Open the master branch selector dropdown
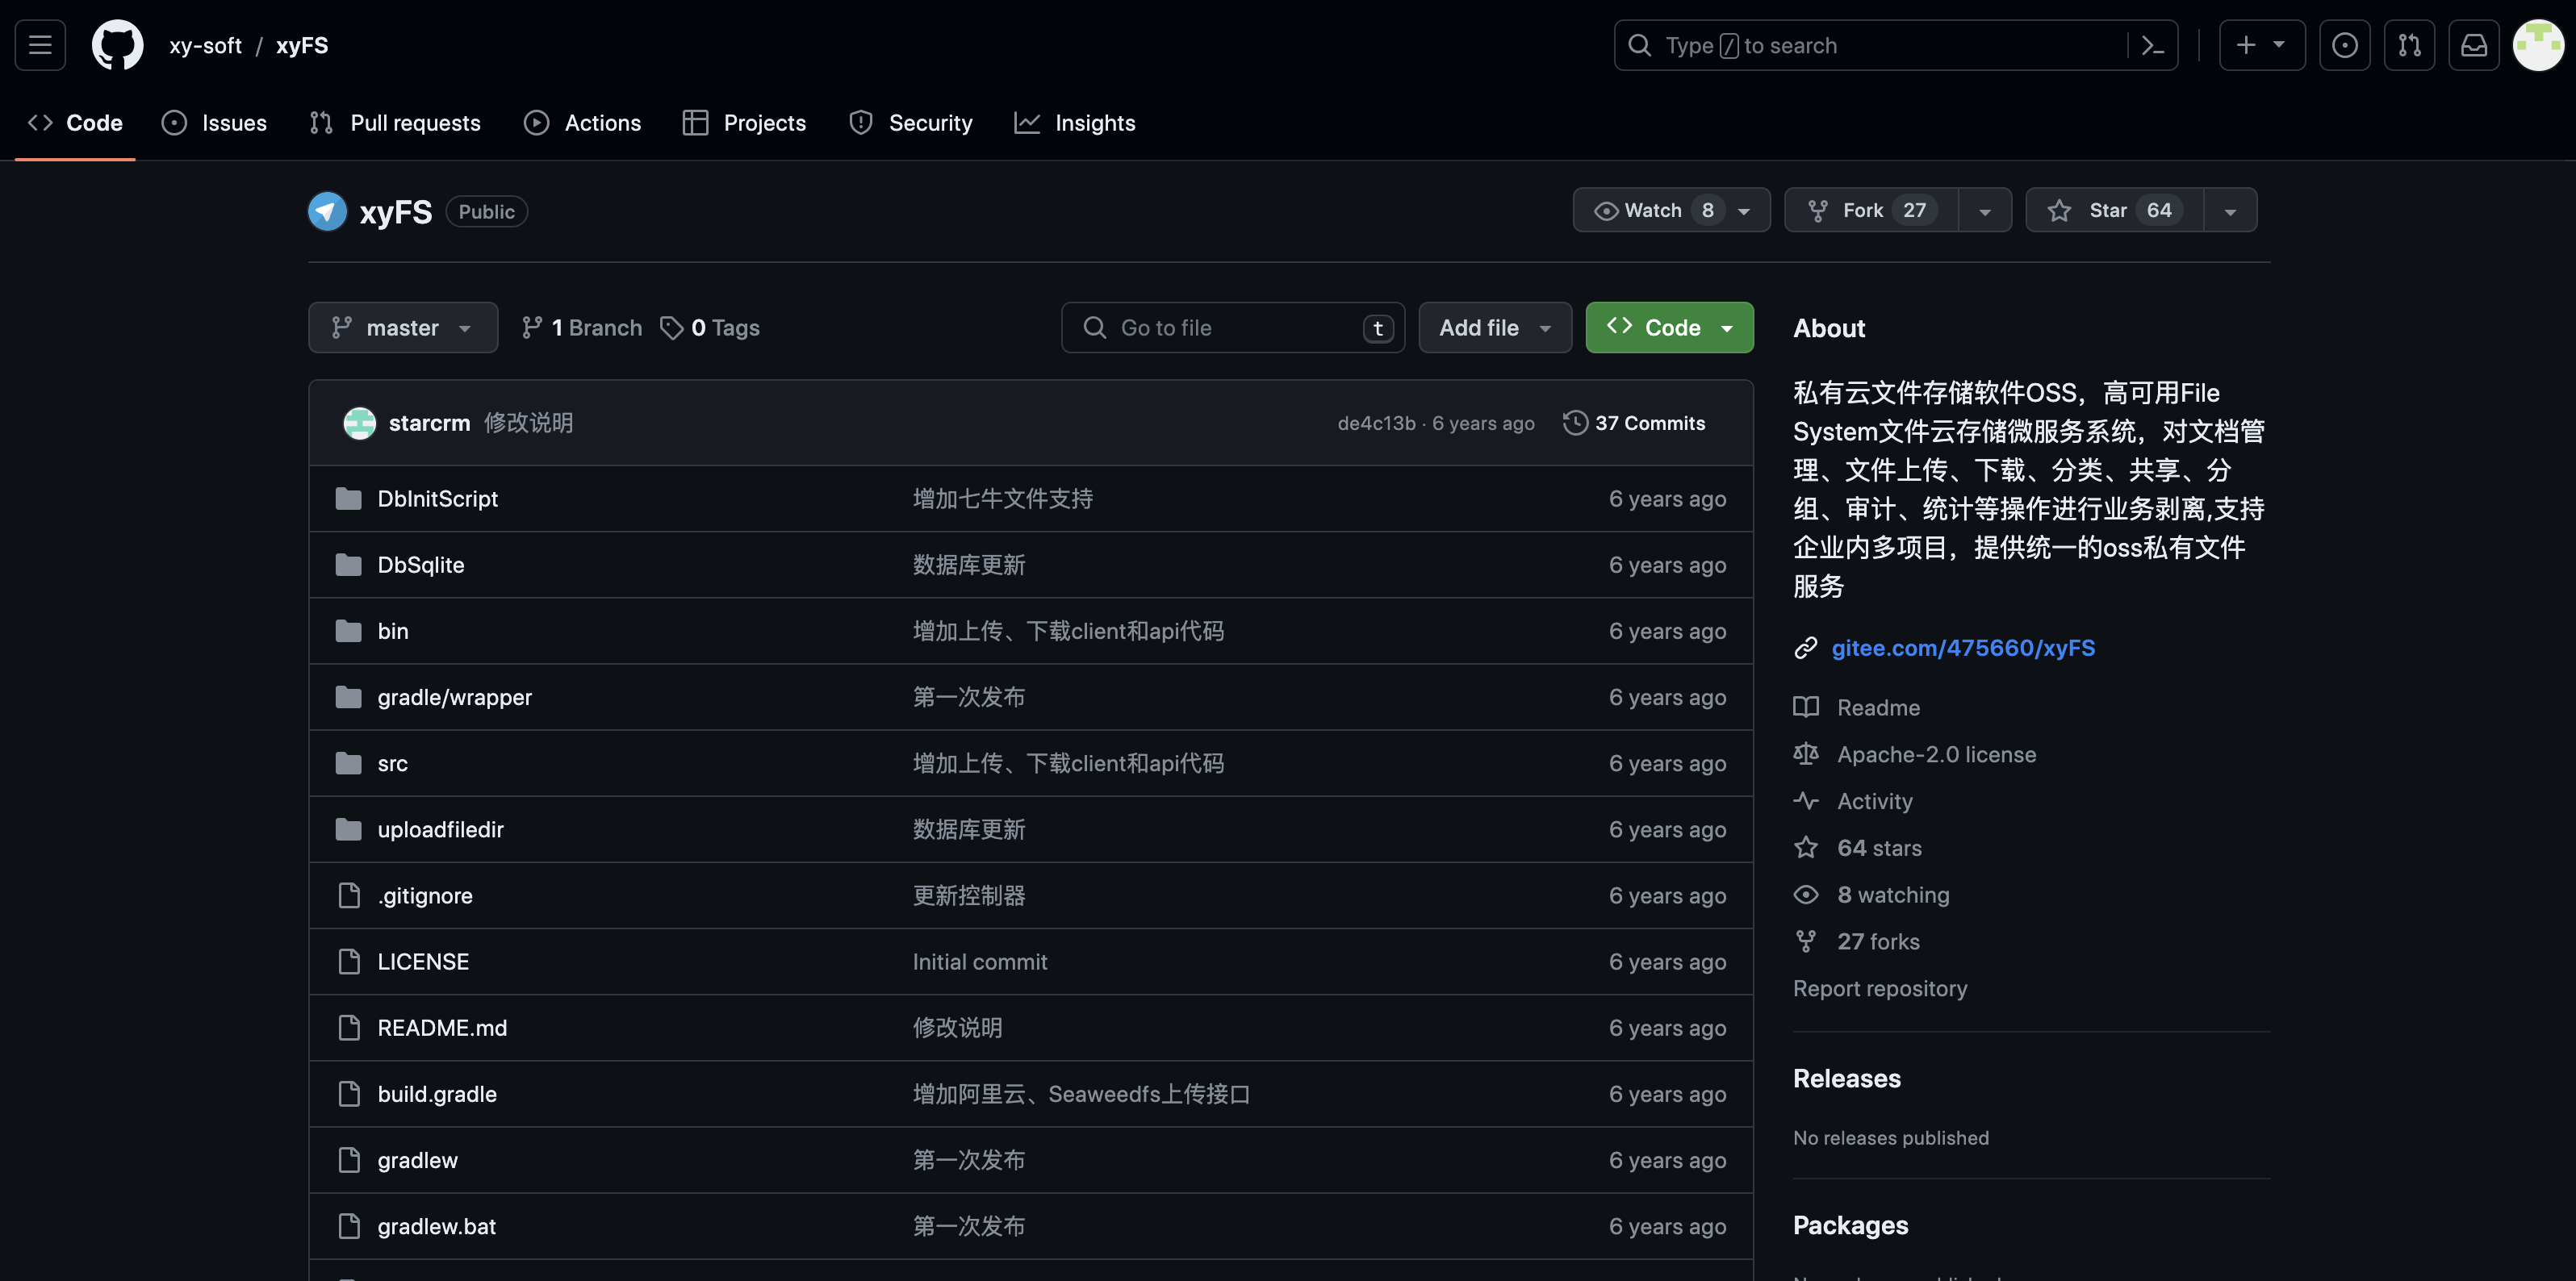Image resolution: width=2576 pixels, height=1281 pixels. (403, 328)
